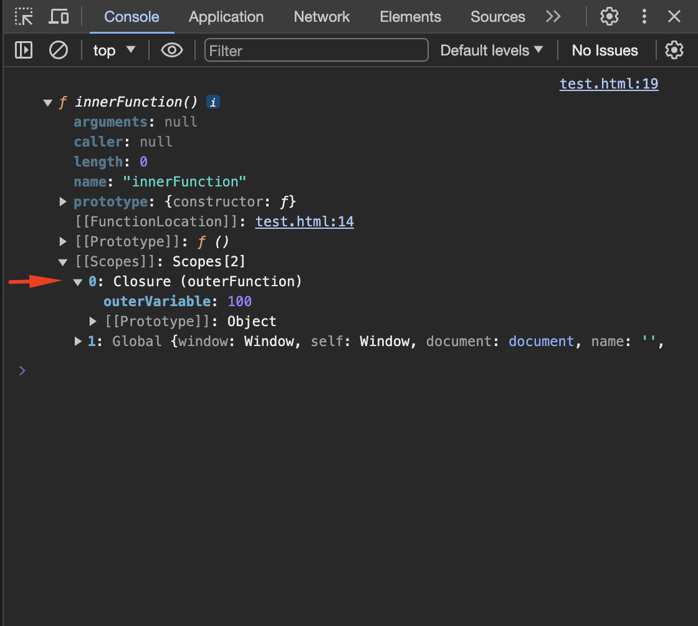Open the top execution context dropdown
Viewport: 698px width, 626px height.
pos(114,50)
